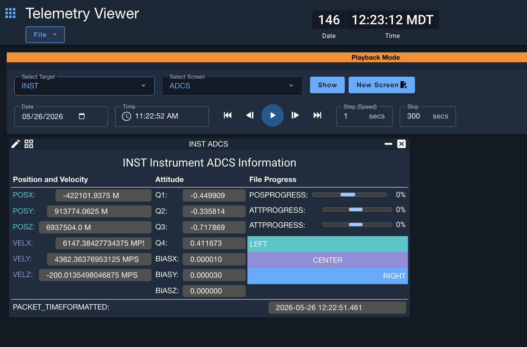This screenshot has width=527, height=347.
Task: Click the playback Date field
Action: 61,116
